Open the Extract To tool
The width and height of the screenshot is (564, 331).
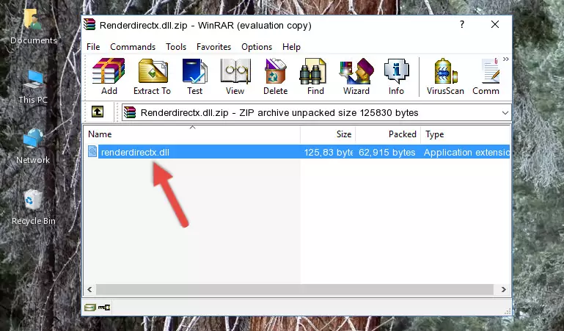pos(152,76)
